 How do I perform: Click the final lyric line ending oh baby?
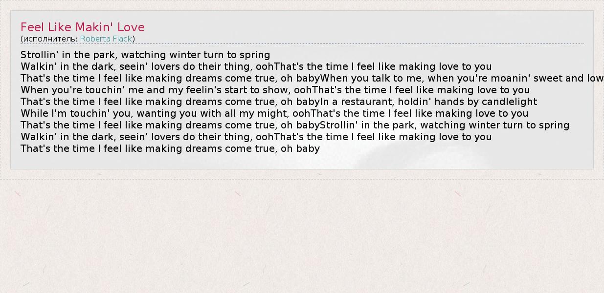point(170,148)
